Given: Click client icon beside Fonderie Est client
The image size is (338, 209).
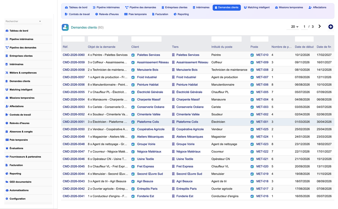Looking at the screenshot, I should coord(133,196).
